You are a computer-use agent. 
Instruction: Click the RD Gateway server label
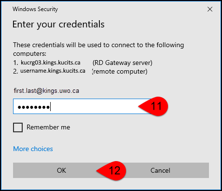[x=123, y=63]
